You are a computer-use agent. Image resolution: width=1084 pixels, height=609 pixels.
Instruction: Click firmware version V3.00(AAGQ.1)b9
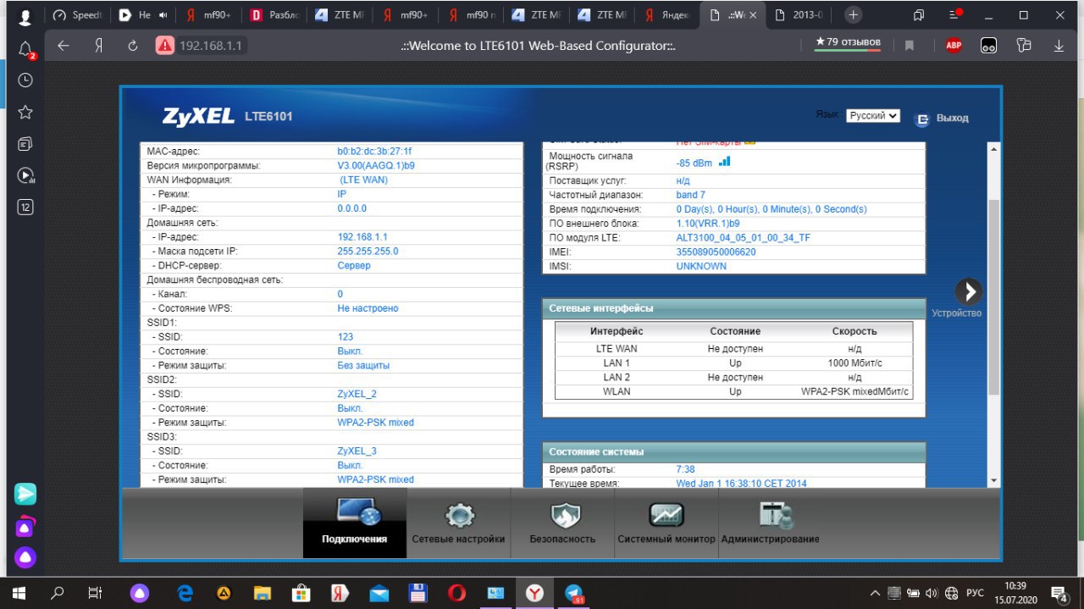(376, 166)
